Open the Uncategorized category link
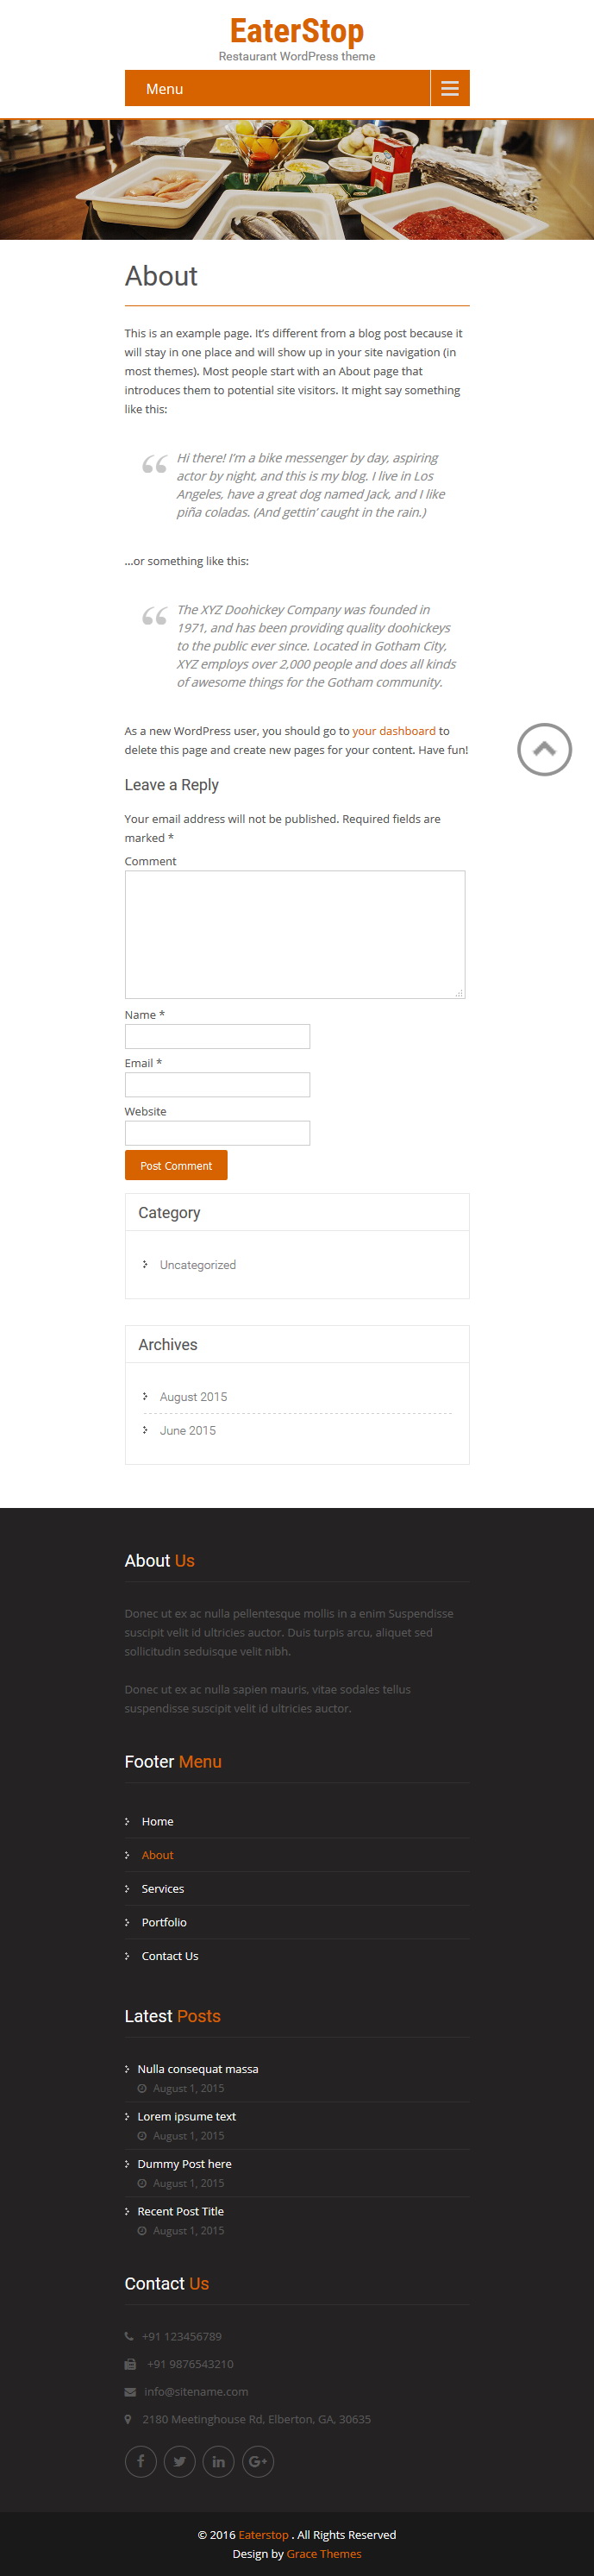This screenshot has width=594, height=2576. click(x=198, y=1265)
